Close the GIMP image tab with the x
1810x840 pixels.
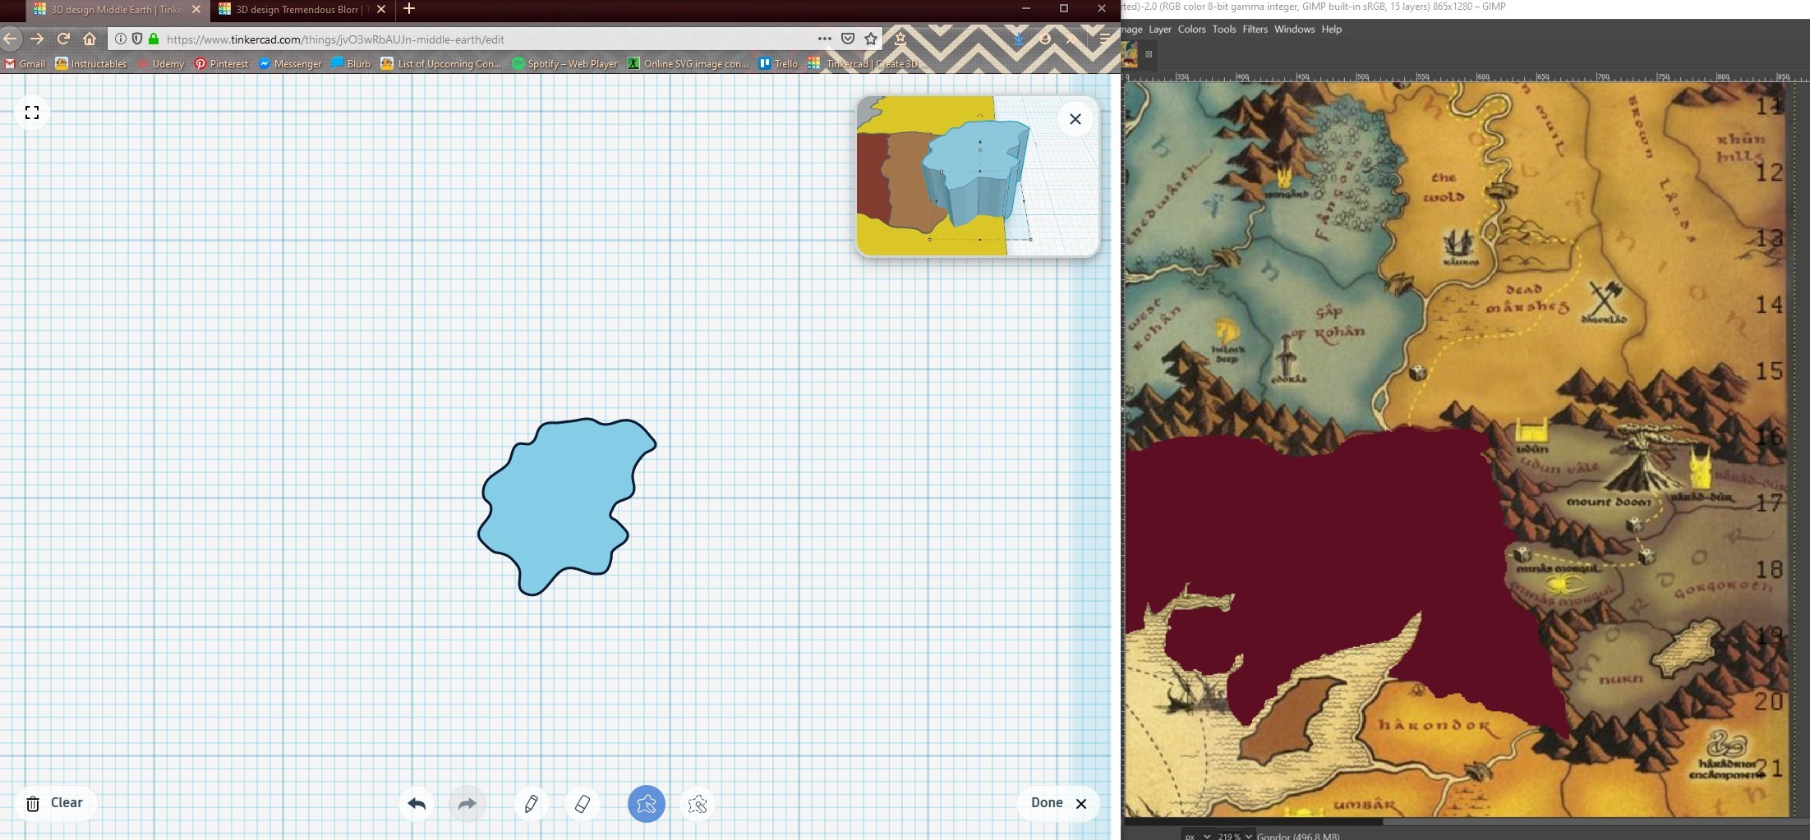(x=1149, y=54)
